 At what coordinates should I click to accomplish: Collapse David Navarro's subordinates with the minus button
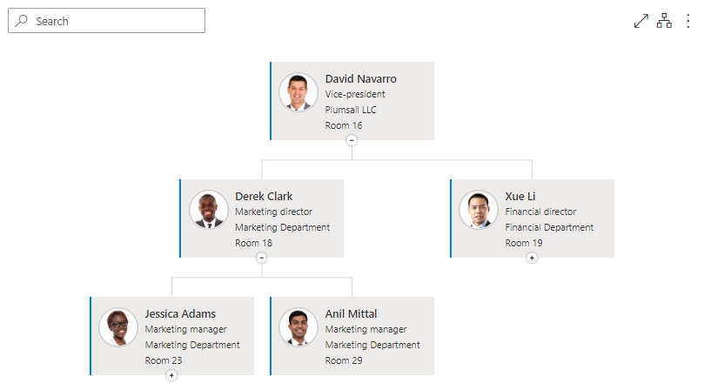coord(352,140)
